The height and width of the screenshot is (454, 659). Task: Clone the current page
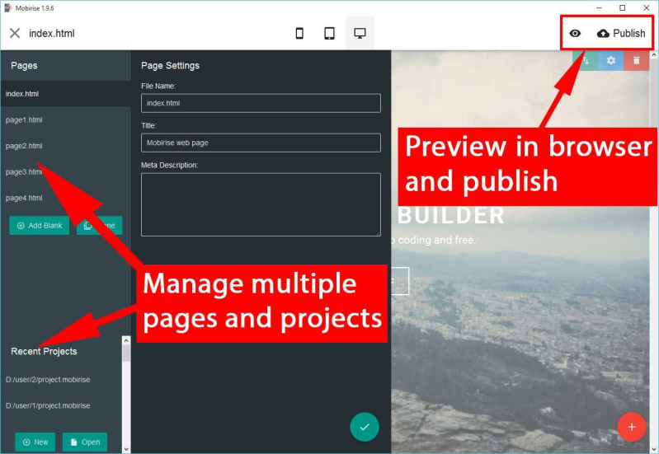pos(100,226)
